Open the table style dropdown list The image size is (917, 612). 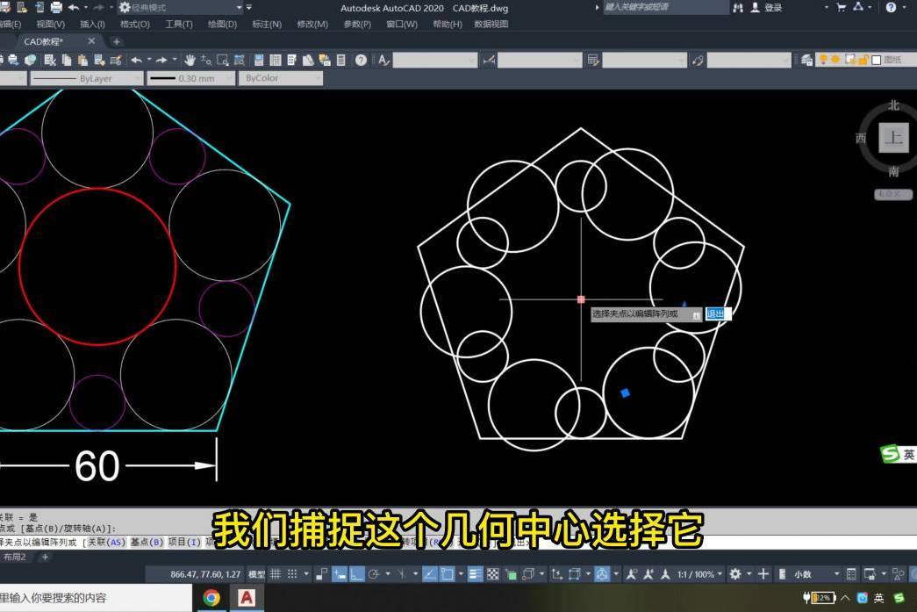644,60
